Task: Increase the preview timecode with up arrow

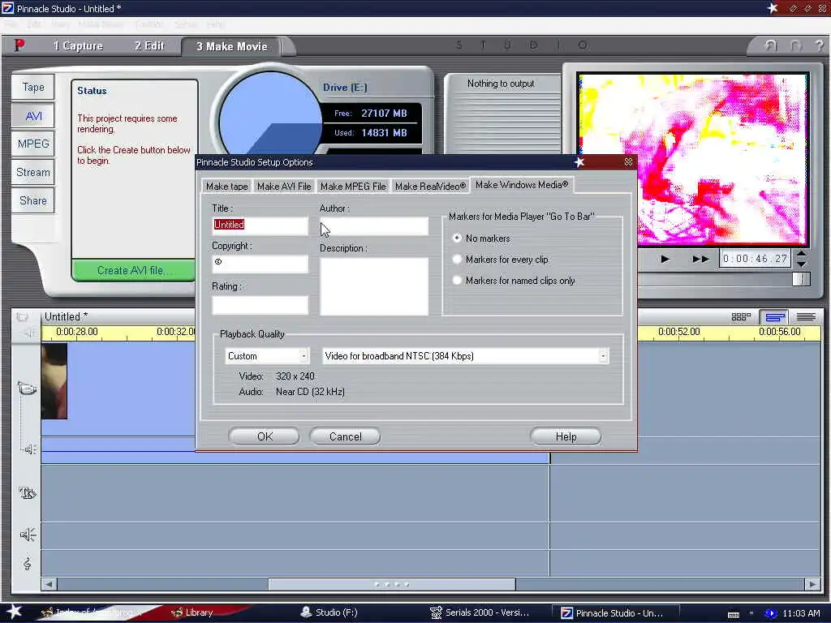Action: (801, 254)
